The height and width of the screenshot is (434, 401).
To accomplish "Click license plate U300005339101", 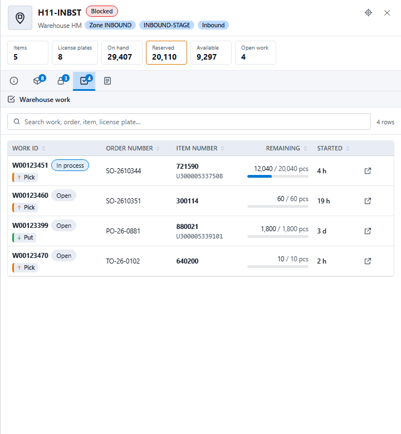I will point(199,236).
